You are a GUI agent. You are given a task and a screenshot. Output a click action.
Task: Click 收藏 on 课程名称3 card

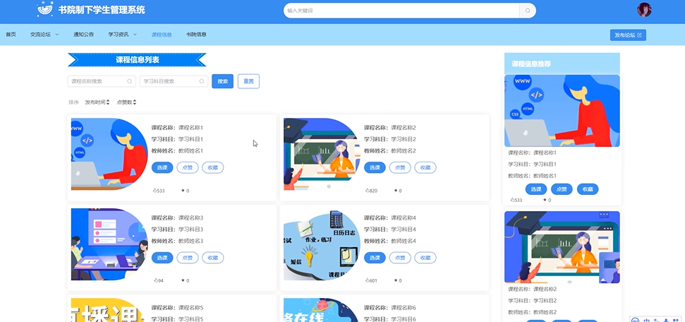pos(213,258)
